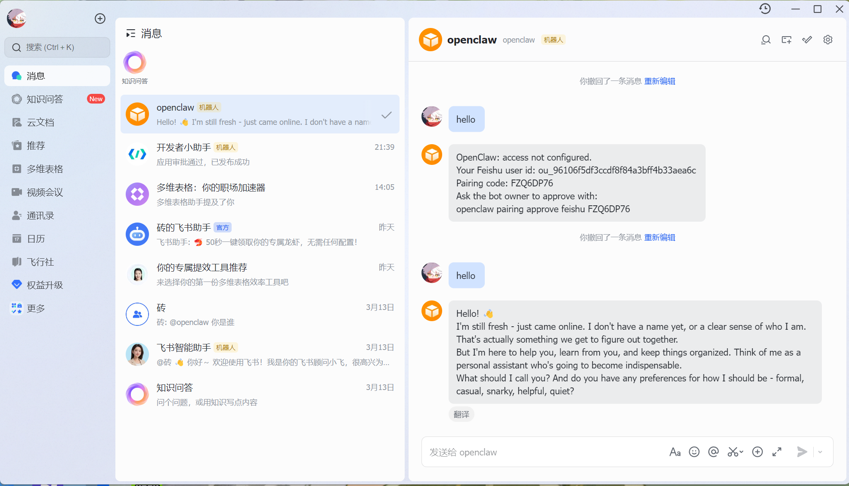849x486 pixels.
Task: Click the openclaw avatar in chat header
Action: (x=431, y=40)
